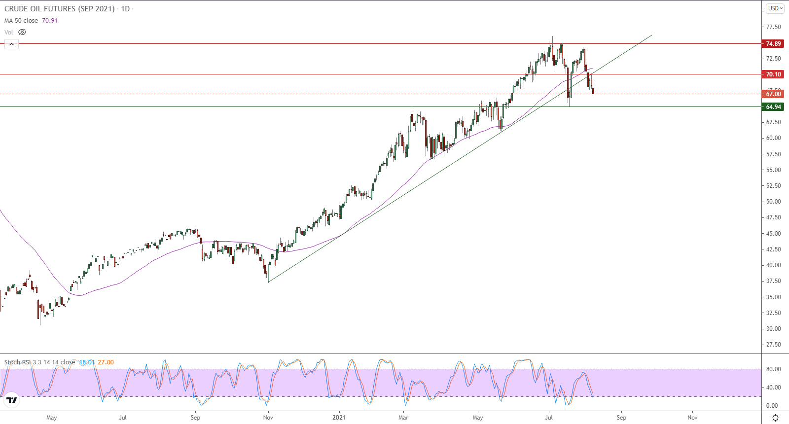Click the 50.00 price scale value
The image size is (789, 424).
pyautogui.click(x=773, y=202)
